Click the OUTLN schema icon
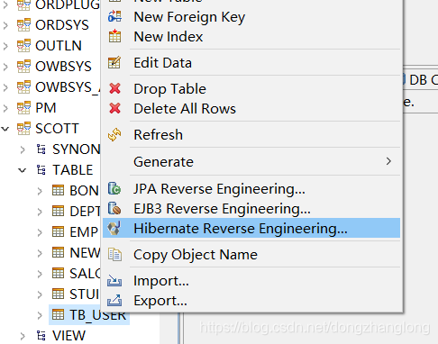This screenshot has width=438, height=344. coord(23,46)
